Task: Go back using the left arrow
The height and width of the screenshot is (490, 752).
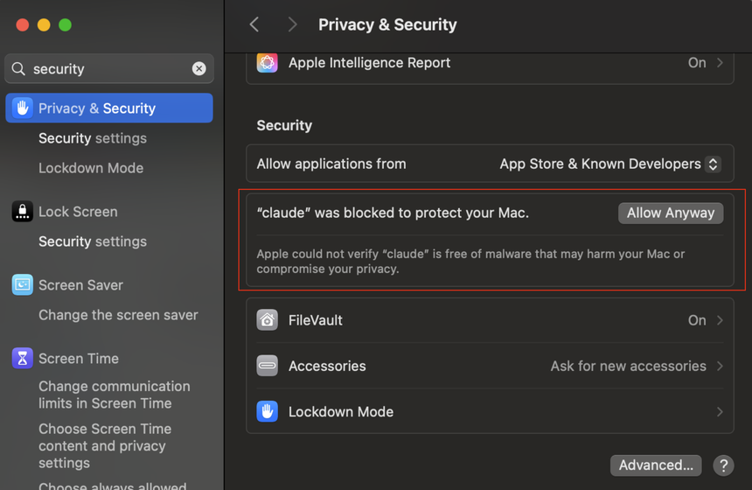Action: pos(254,24)
